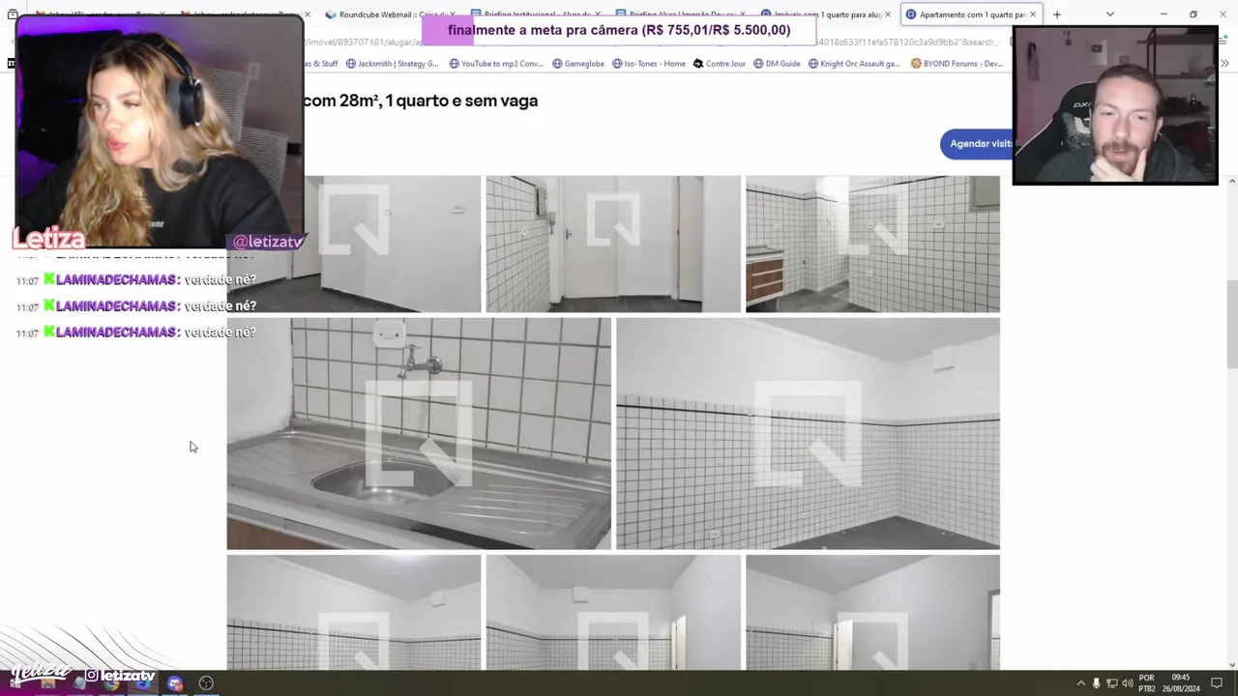Click the microphone tray icon
This screenshot has width=1238, height=696.
(1096, 683)
